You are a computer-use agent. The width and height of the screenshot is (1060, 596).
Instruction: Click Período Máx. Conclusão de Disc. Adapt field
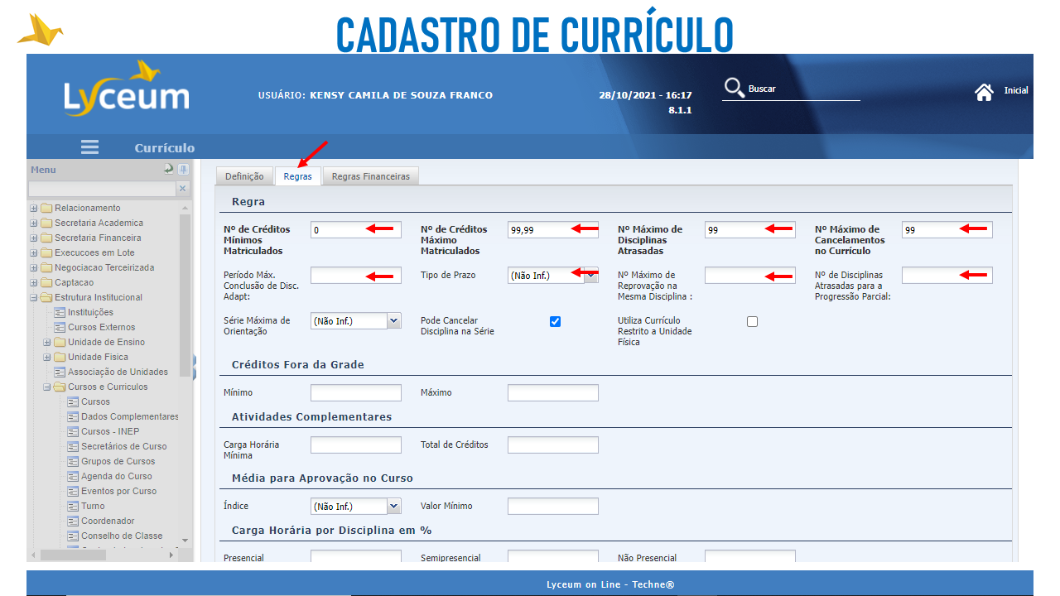tap(356, 276)
